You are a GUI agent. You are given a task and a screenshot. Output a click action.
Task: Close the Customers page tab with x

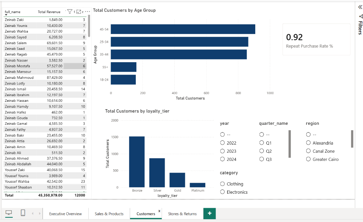click(x=159, y=211)
